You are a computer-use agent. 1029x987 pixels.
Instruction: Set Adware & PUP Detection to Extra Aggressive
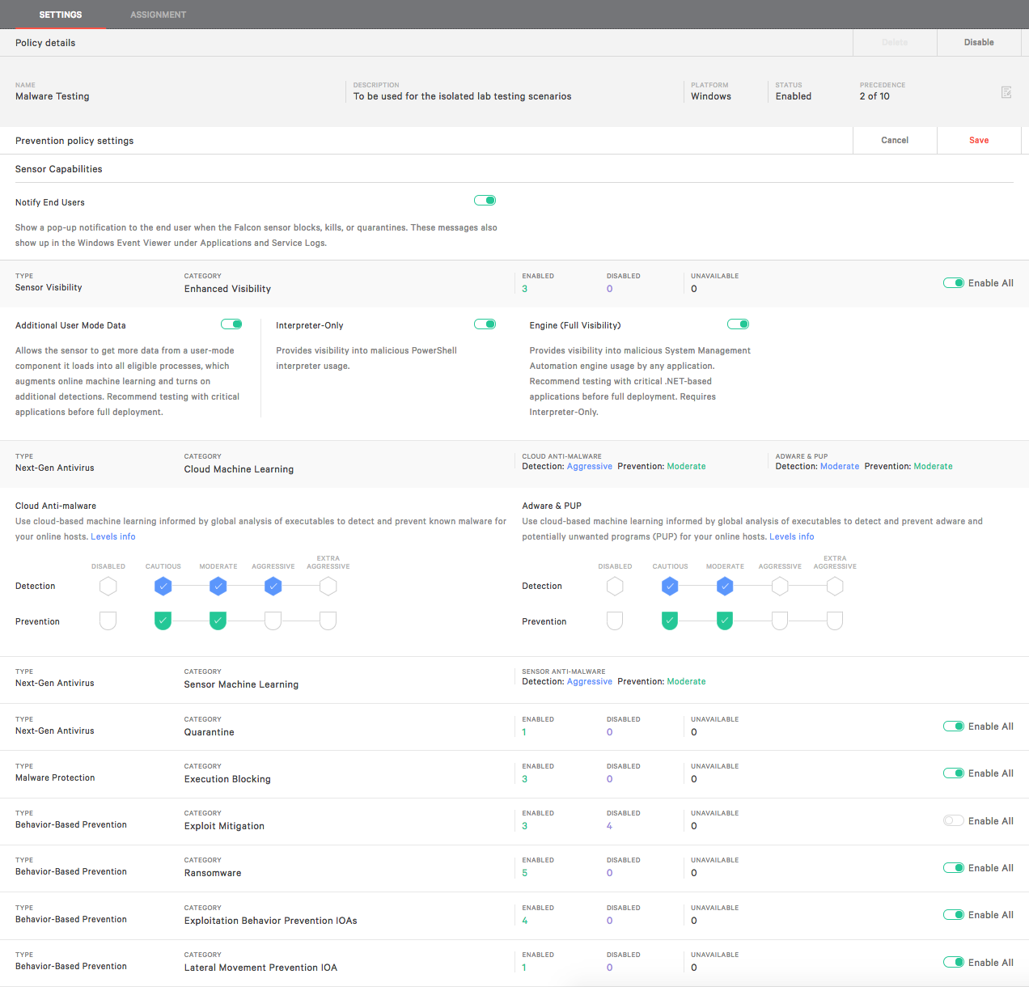835,586
